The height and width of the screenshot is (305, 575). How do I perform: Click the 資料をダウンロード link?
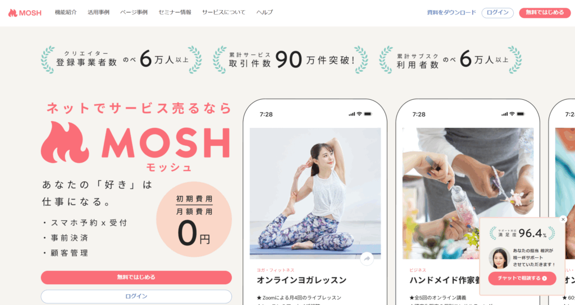pyautogui.click(x=451, y=12)
